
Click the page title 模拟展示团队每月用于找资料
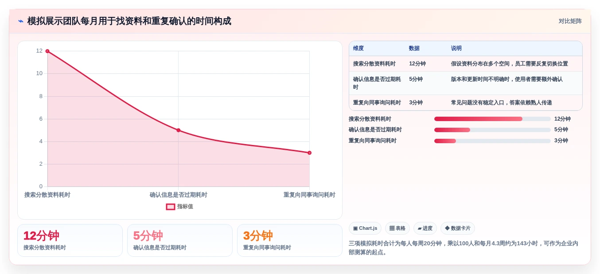point(129,21)
